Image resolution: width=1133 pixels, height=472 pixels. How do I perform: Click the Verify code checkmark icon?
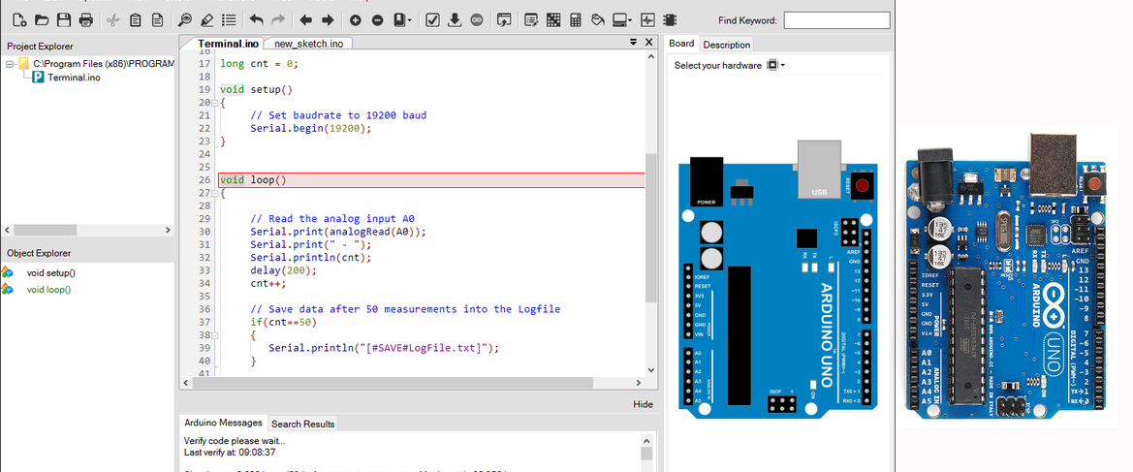pyautogui.click(x=432, y=20)
